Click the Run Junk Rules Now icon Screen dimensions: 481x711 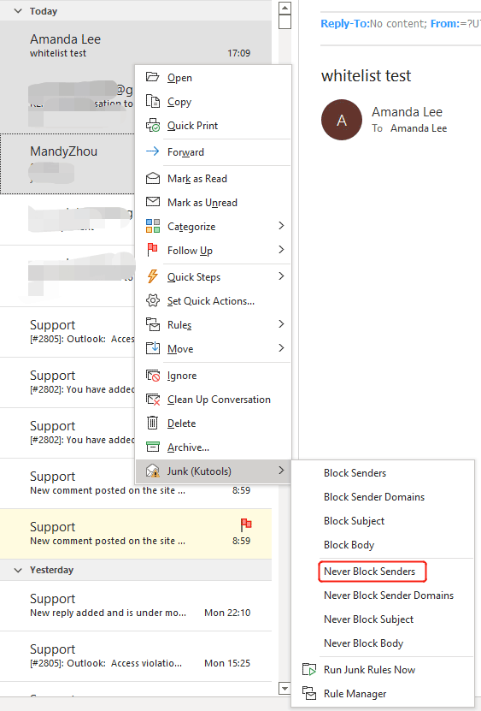(x=309, y=669)
